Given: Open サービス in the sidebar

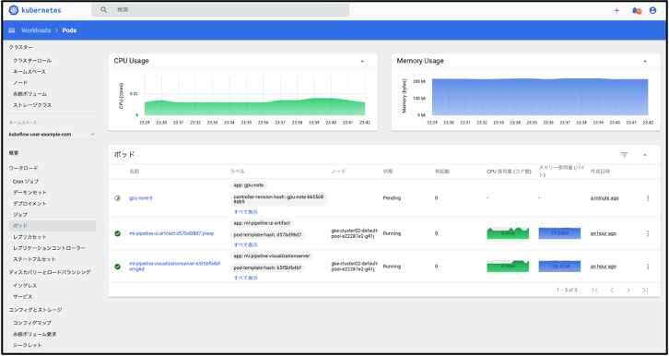Looking at the screenshot, I should [x=23, y=296].
